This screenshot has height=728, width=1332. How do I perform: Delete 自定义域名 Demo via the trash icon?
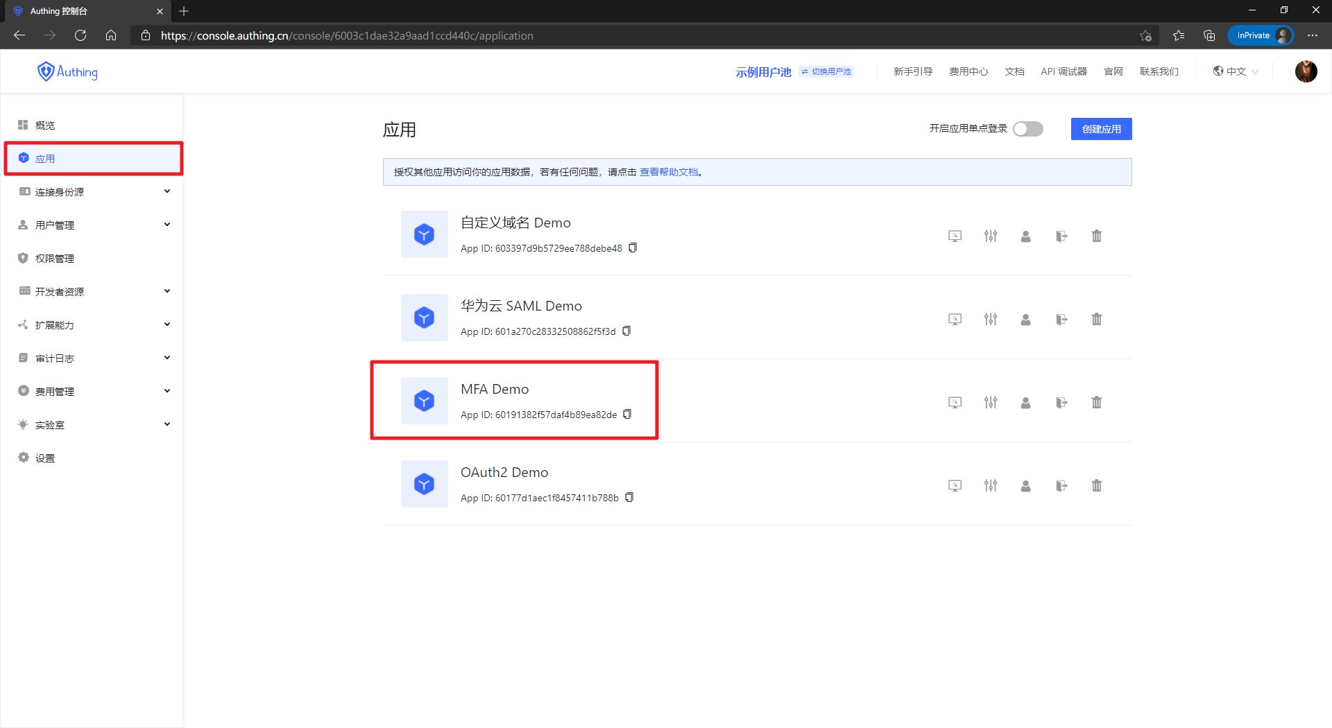(1097, 236)
